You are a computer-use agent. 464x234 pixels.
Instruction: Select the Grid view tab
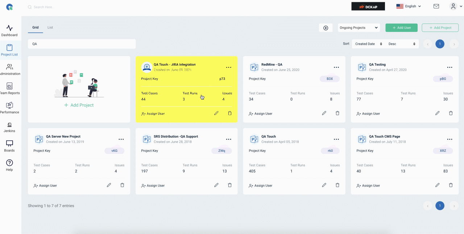coord(36,28)
